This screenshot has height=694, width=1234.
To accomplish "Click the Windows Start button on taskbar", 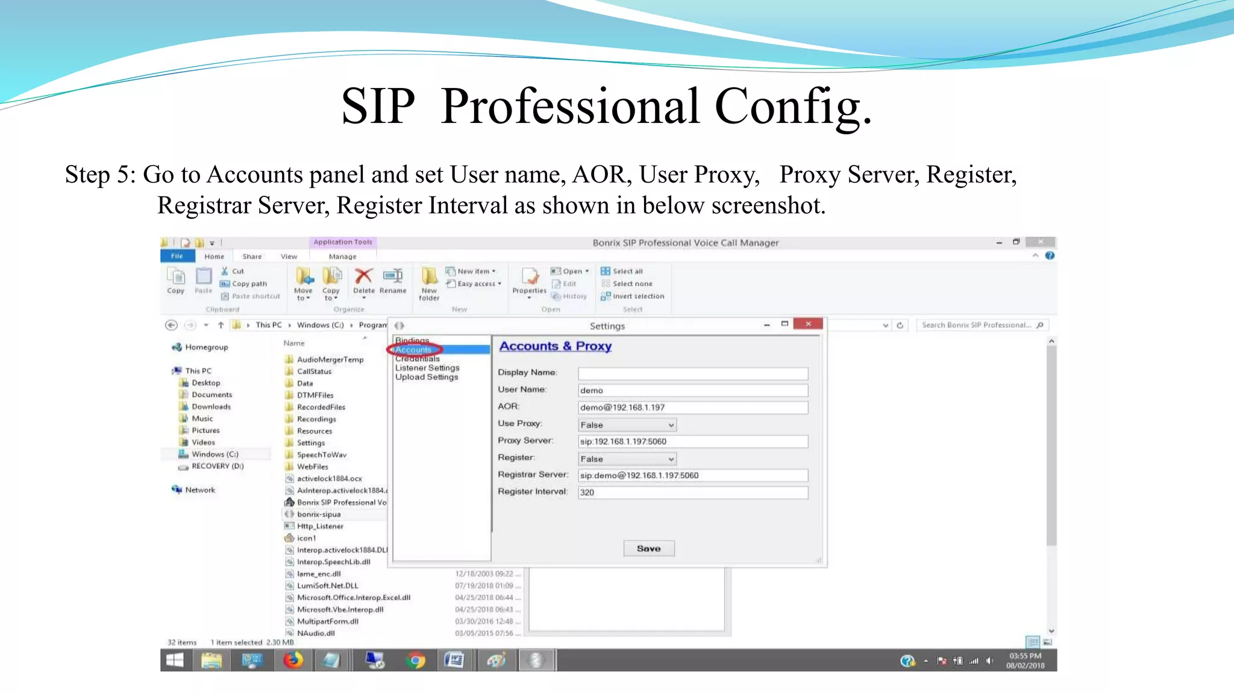I will 175,660.
